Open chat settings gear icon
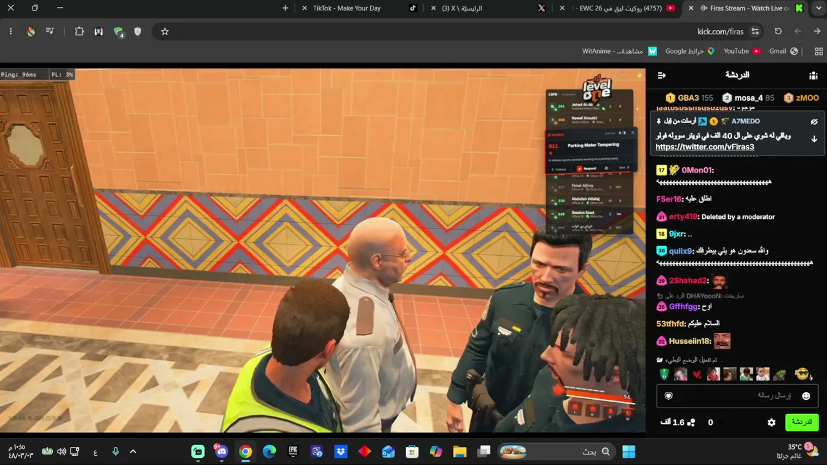 pos(771,422)
